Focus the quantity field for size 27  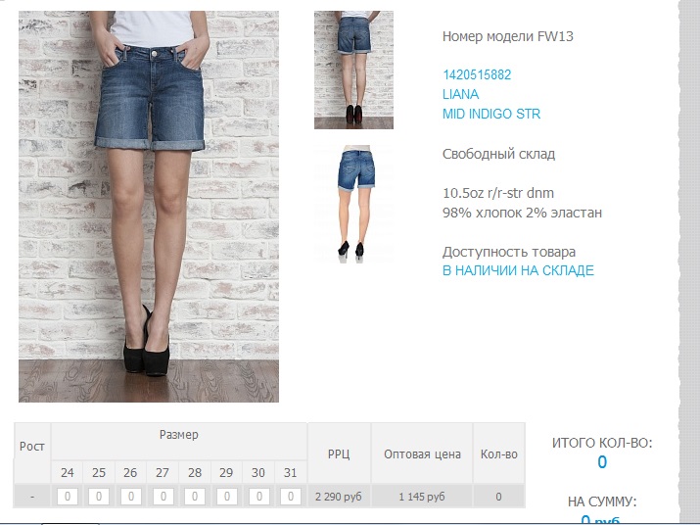(163, 497)
